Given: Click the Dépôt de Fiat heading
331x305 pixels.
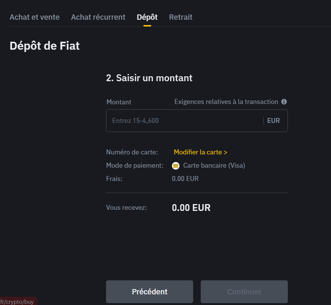Looking at the screenshot, I should pos(45,46).
